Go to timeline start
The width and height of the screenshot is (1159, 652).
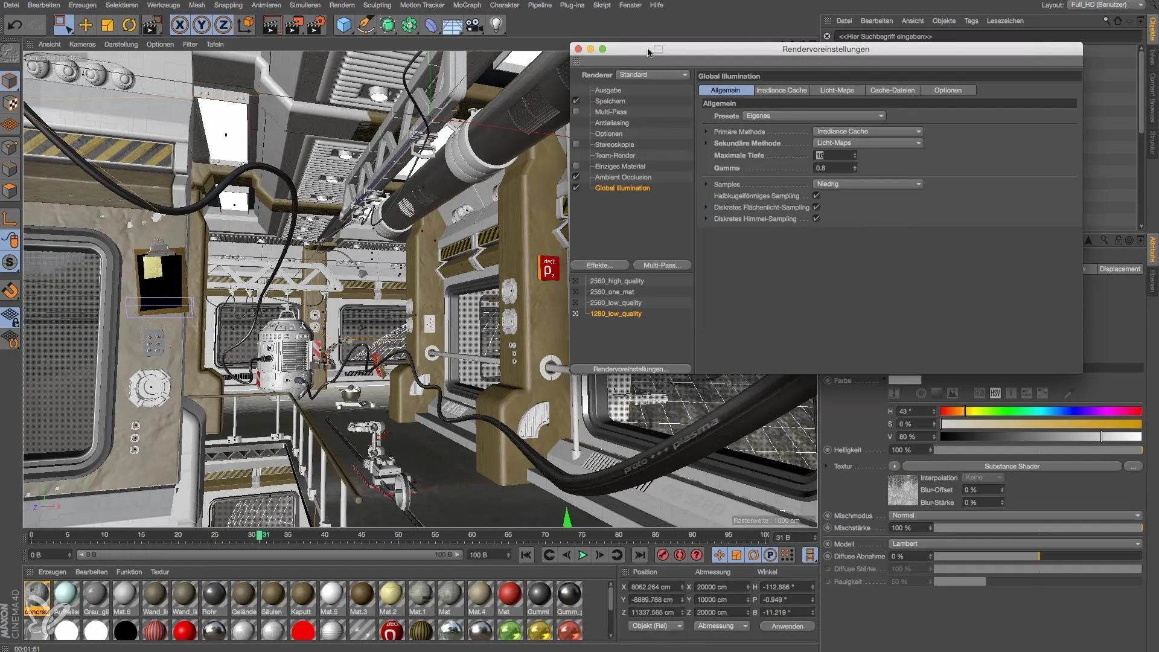[526, 555]
